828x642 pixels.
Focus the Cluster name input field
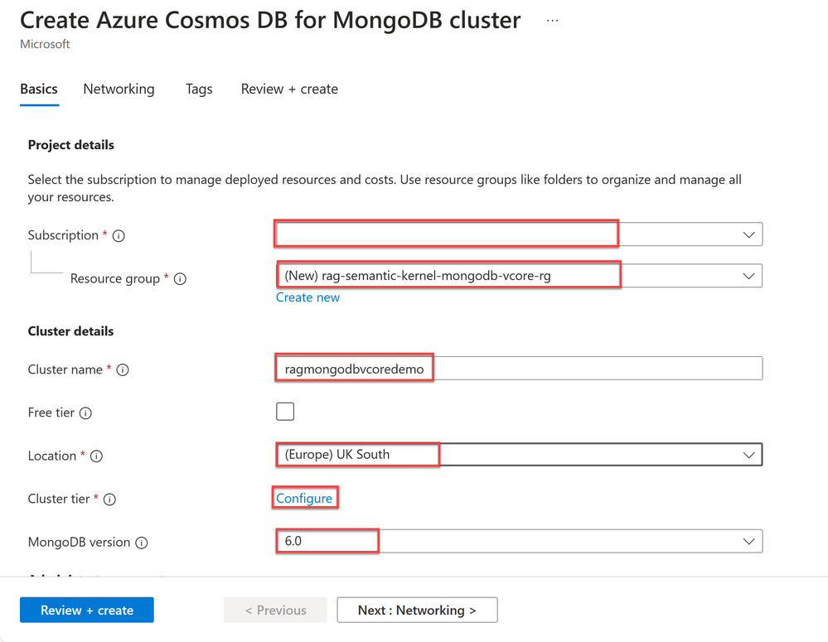pos(519,369)
